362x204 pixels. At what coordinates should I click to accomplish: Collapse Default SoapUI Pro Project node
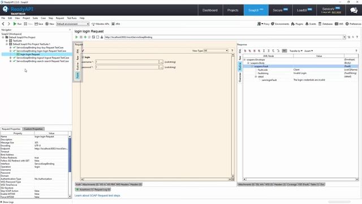click(3, 37)
